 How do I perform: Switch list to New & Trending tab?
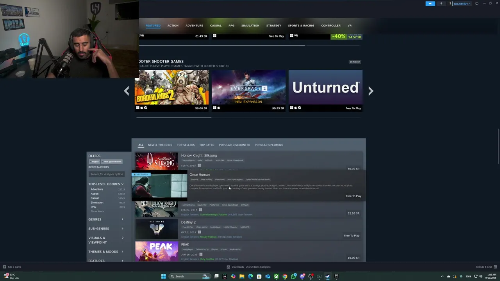160,145
